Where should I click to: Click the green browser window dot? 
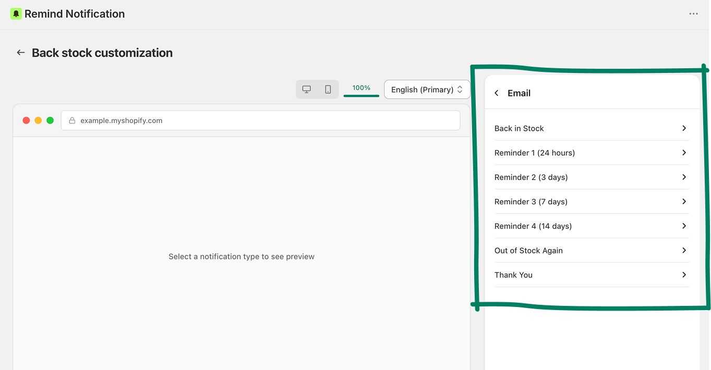[x=50, y=120]
